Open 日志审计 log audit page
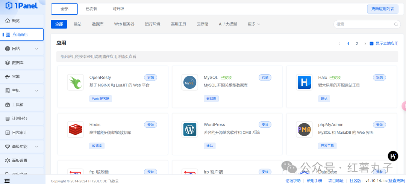 (22, 132)
